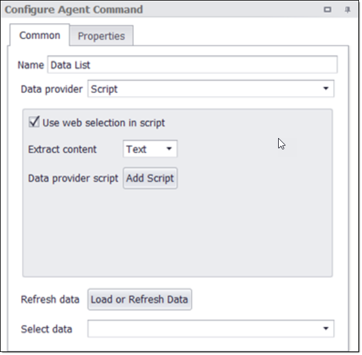This screenshot has width=362, height=355.
Task: Click the maximize panel icon in header
Action: coord(328,10)
